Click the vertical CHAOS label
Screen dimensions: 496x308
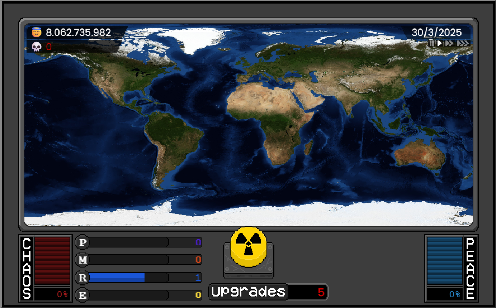(27, 269)
